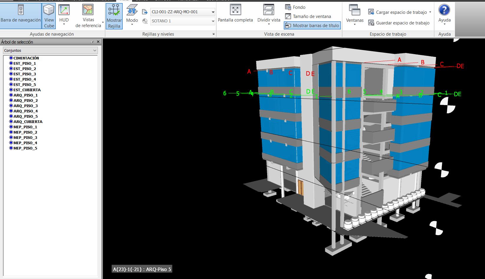Select the ARQ_PISO_1 set
The height and width of the screenshot is (279, 485).
point(24,95)
